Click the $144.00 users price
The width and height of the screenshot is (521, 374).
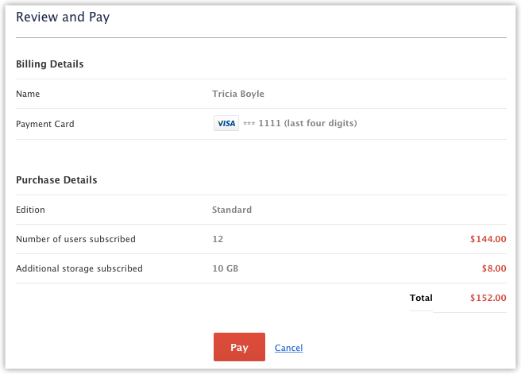point(487,240)
